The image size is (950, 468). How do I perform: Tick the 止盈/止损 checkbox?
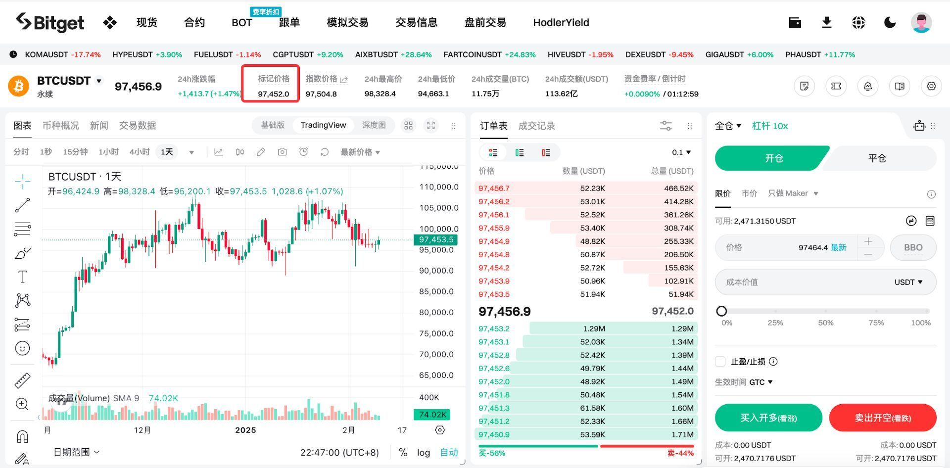coord(720,361)
